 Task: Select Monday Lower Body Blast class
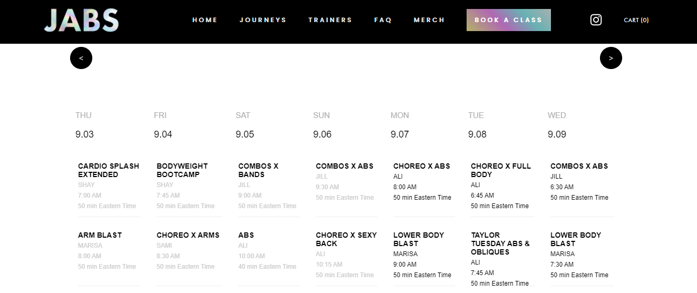click(419, 239)
